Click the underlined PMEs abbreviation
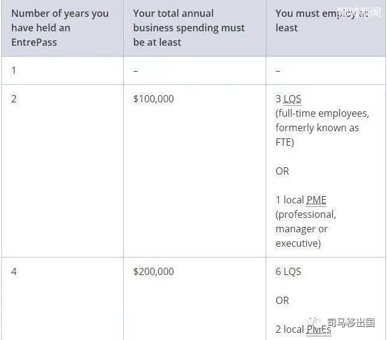 tap(318, 330)
